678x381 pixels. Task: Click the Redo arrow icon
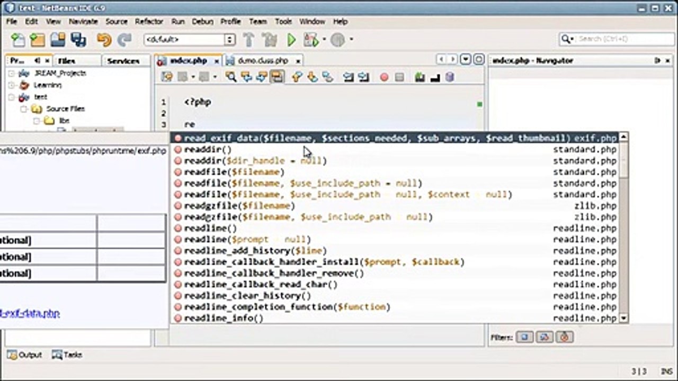tap(124, 40)
